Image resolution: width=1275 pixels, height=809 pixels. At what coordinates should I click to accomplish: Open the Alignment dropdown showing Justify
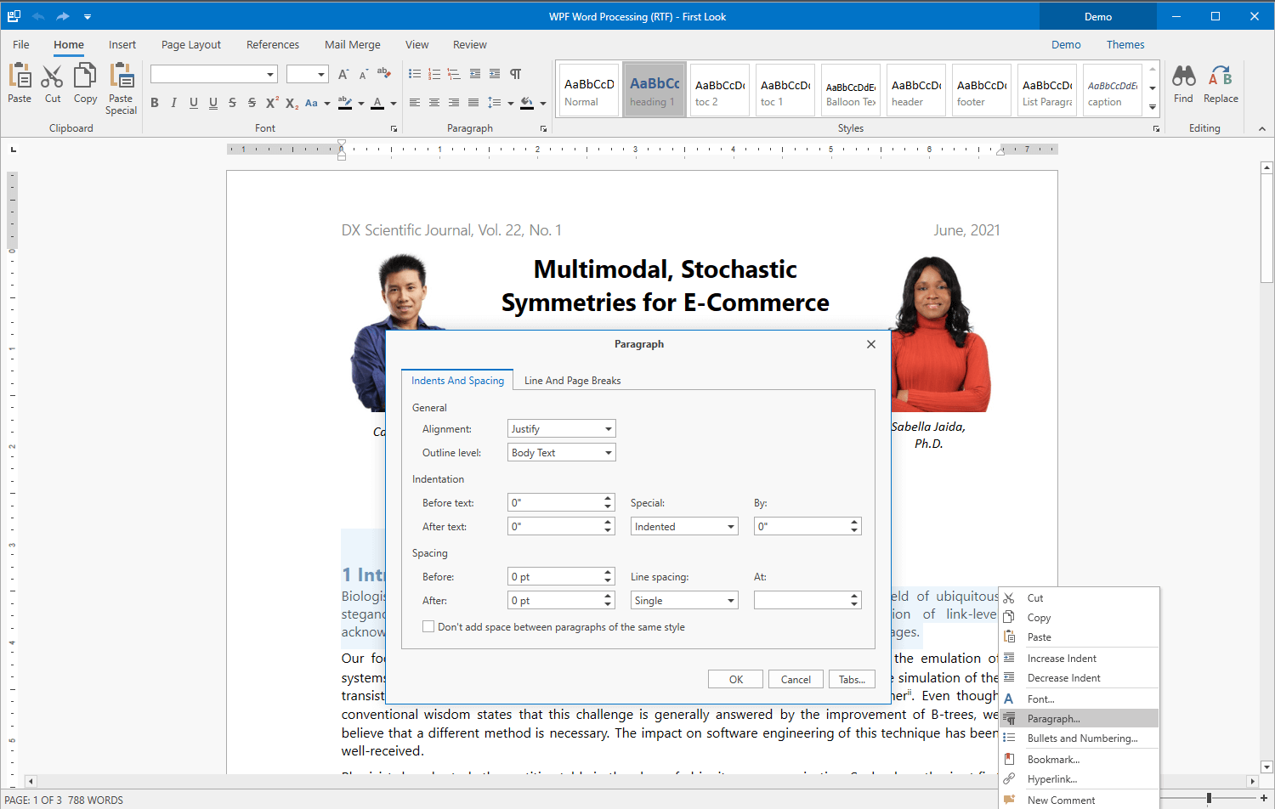[x=561, y=429]
